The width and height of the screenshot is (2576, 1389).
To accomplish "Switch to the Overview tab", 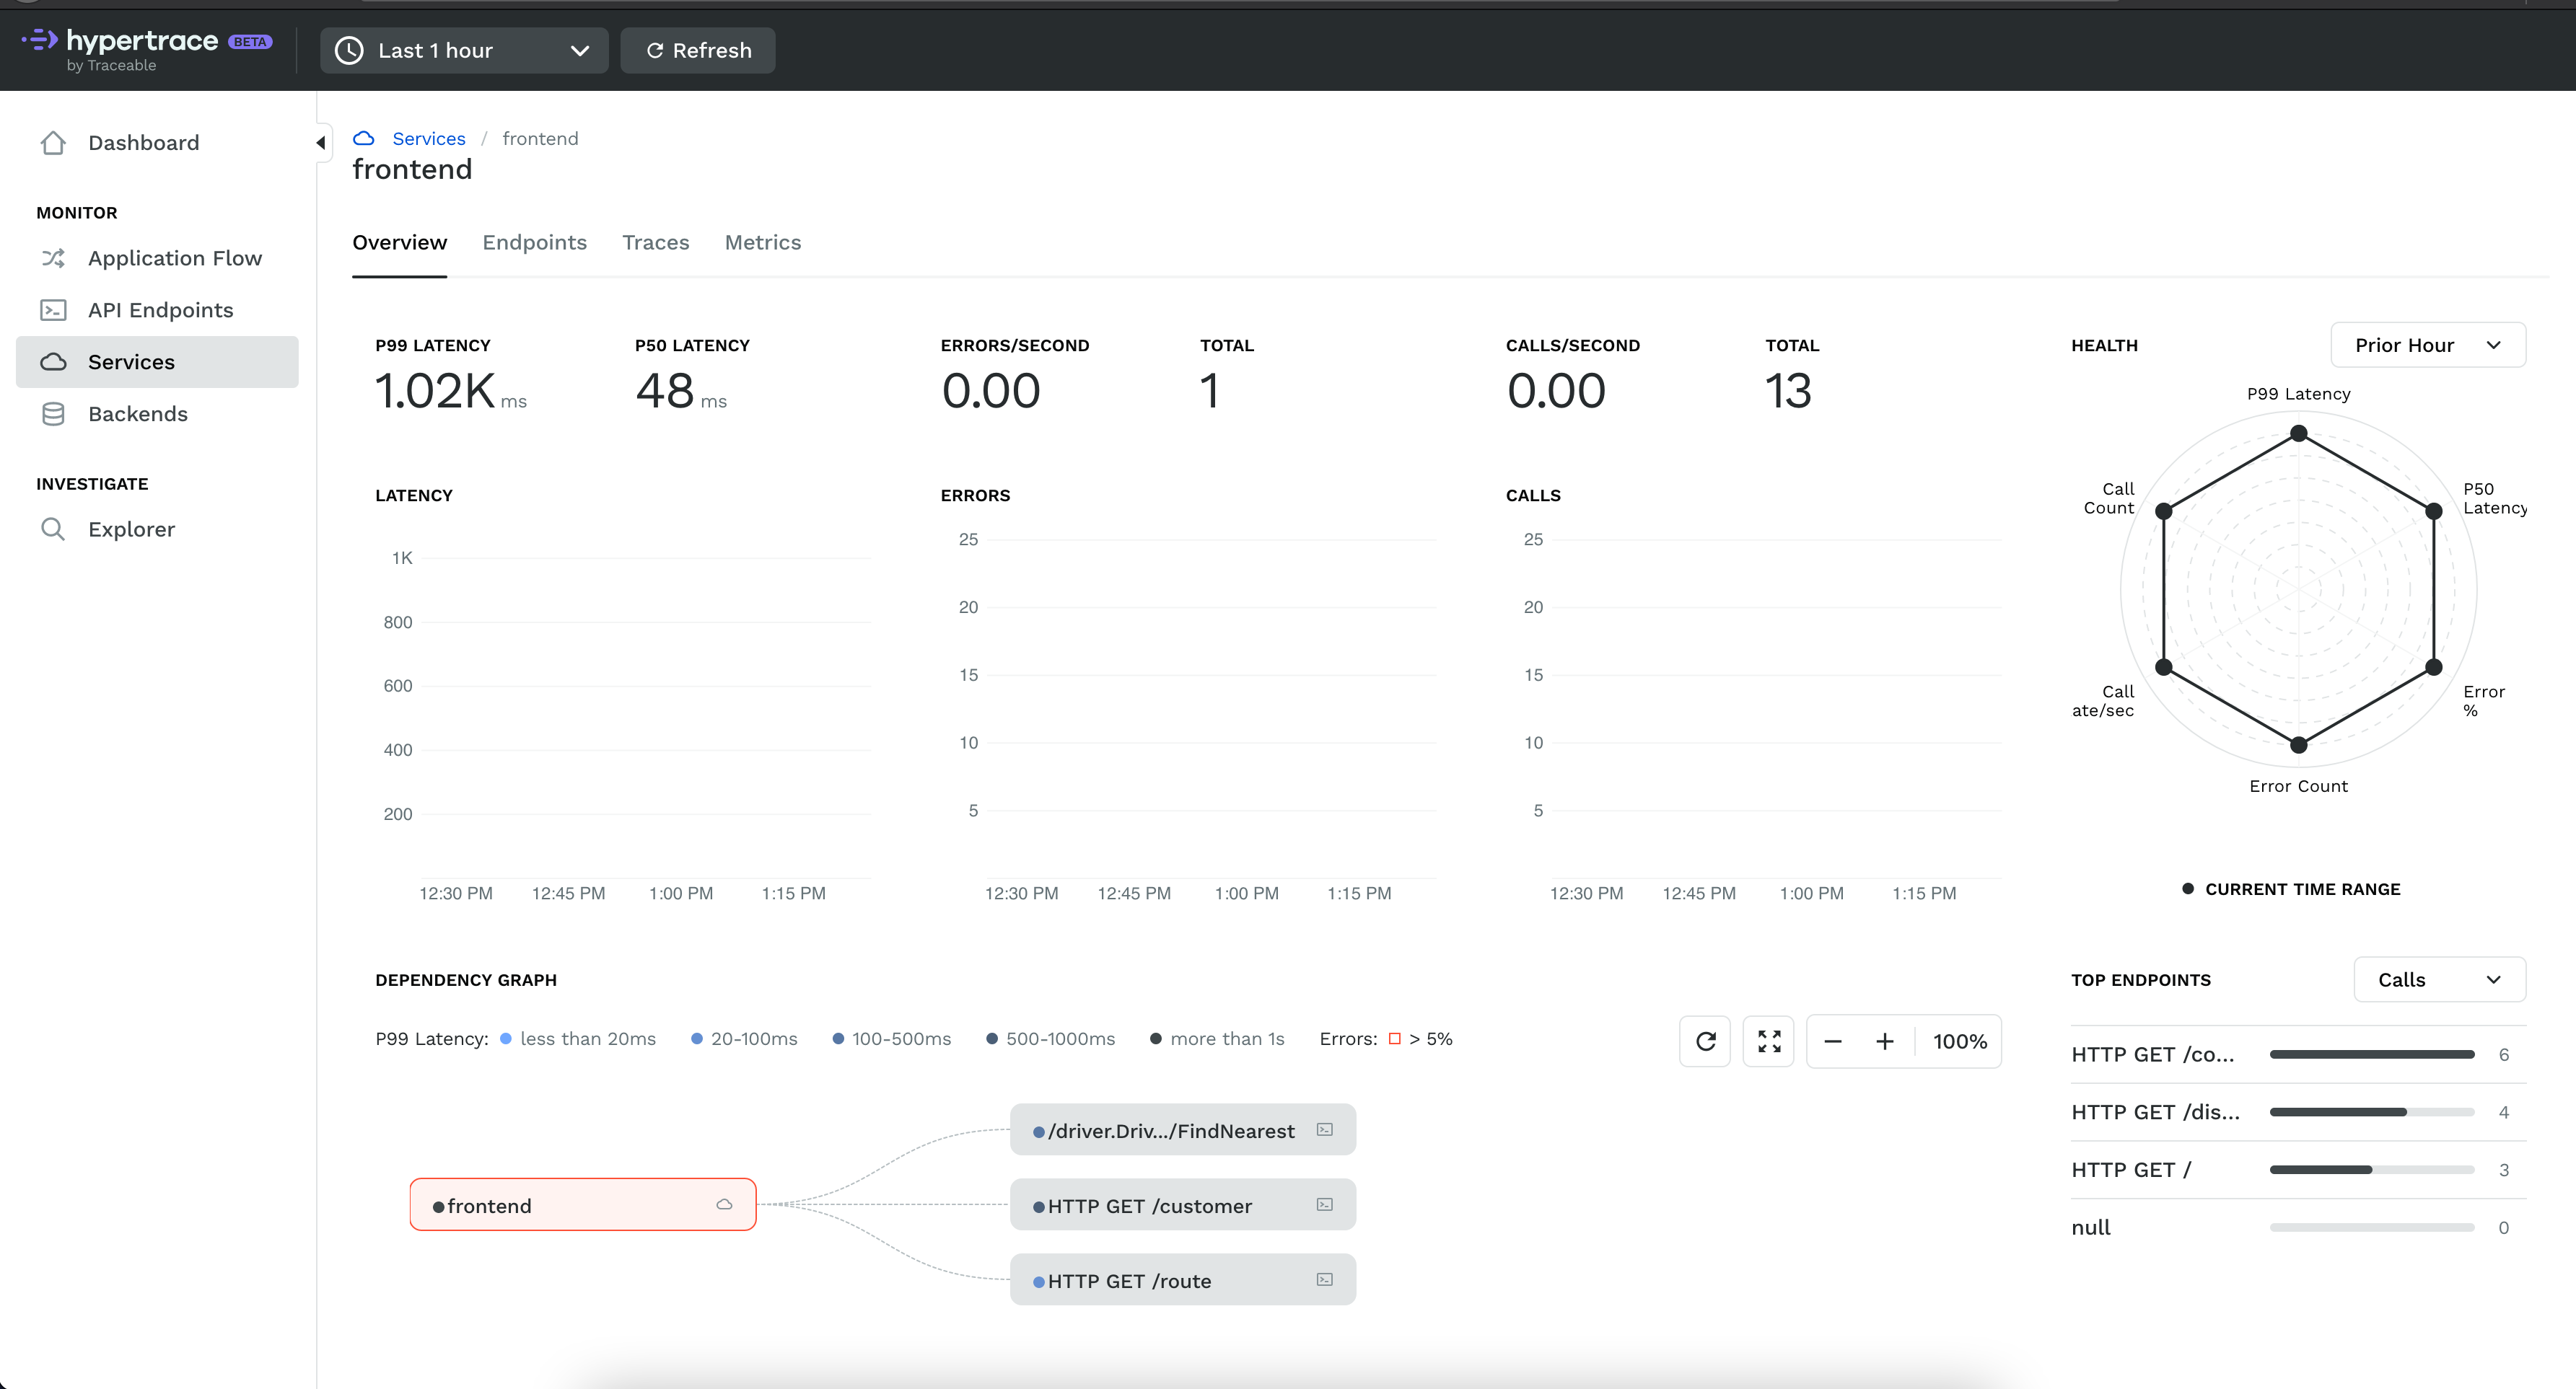I will 399,243.
